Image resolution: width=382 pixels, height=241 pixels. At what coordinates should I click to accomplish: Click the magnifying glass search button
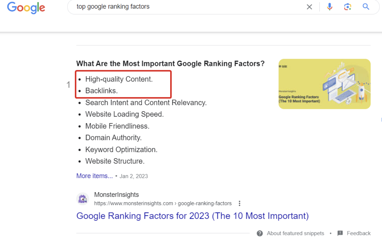[x=366, y=7]
